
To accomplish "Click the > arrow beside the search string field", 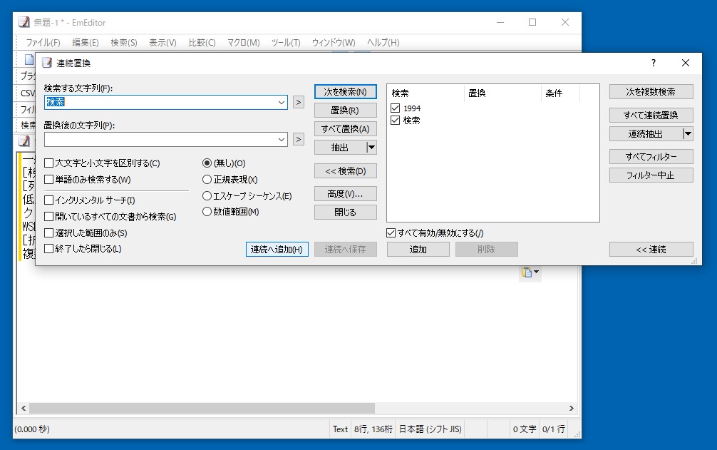I will (298, 102).
